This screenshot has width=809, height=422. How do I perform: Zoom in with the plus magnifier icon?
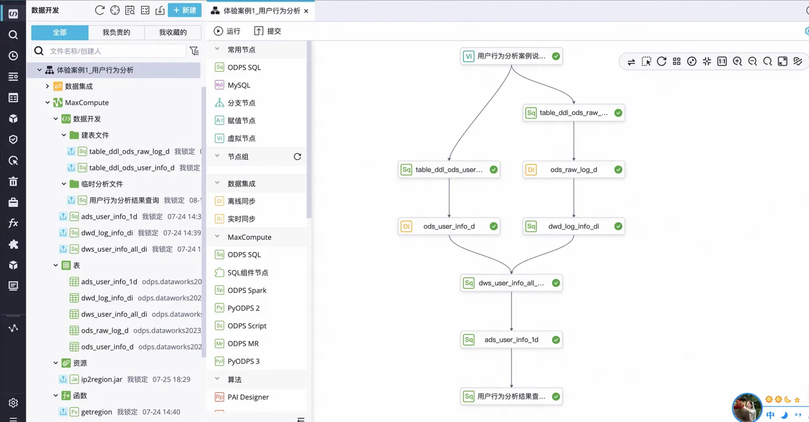pos(737,61)
